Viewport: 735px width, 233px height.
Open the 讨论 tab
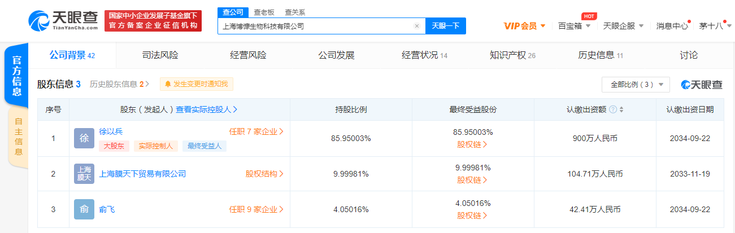[x=689, y=55]
